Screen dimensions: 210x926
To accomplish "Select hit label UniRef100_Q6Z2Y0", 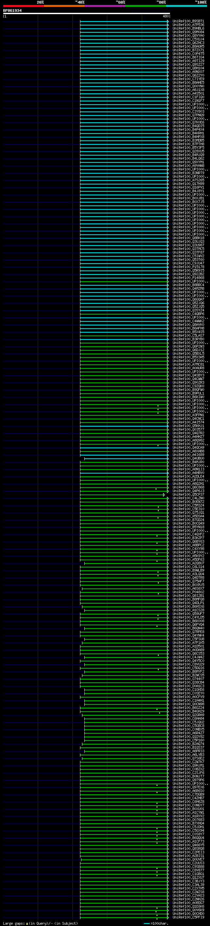I will click(188, 76).
